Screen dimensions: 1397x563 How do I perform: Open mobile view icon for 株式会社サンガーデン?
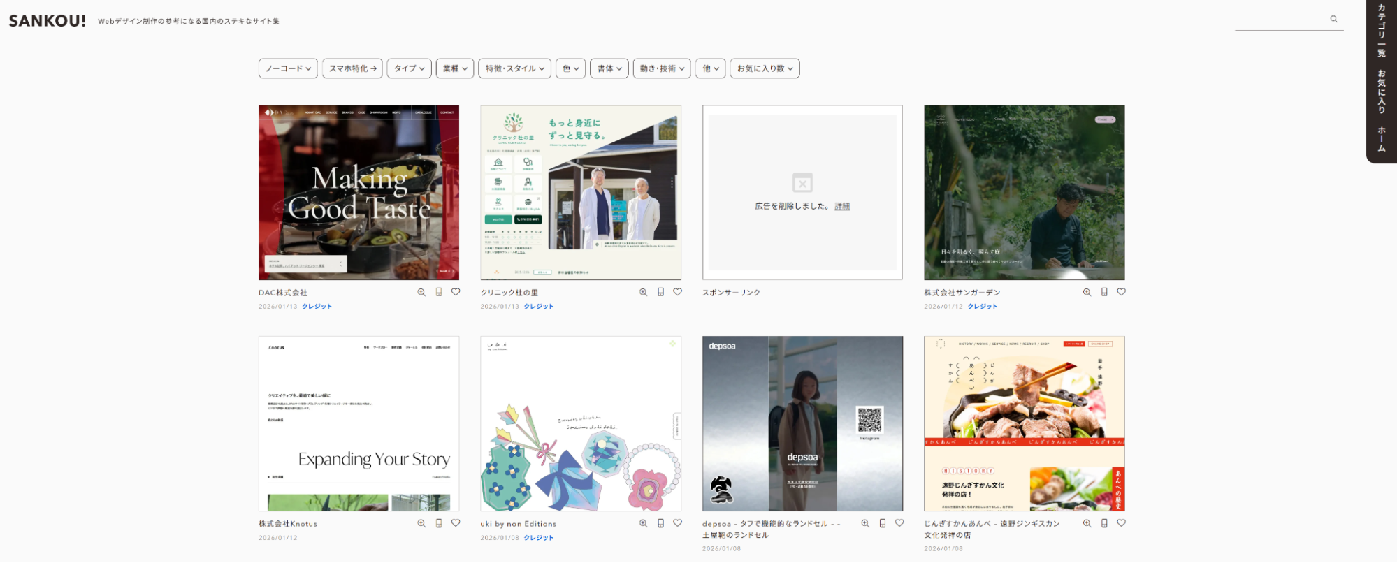pos(1104,292)
